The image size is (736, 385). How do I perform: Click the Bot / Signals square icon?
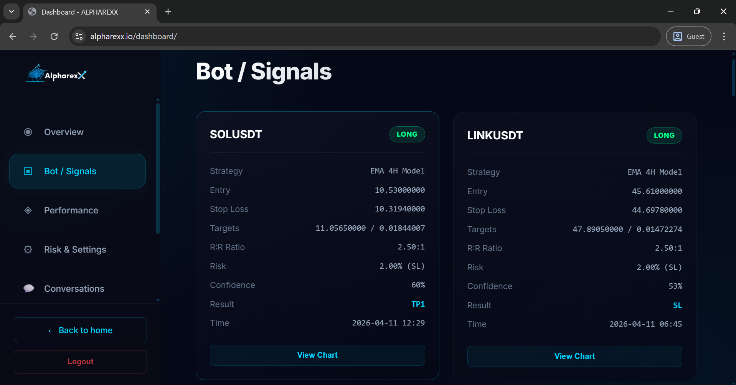coord(28,171)
